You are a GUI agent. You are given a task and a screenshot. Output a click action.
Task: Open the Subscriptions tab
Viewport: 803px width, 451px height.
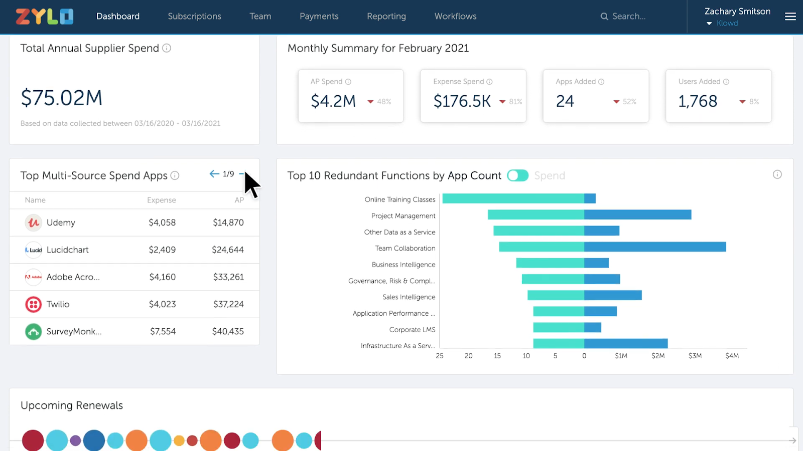click(x=194, y=17)
